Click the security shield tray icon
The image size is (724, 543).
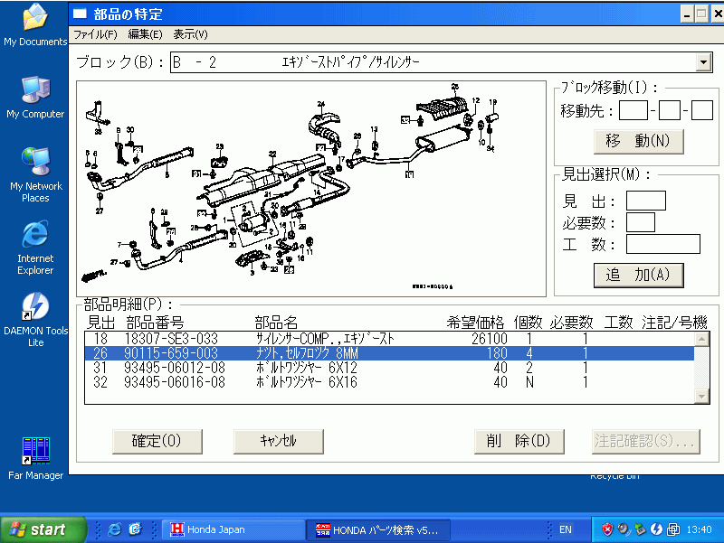coord(608,529)
